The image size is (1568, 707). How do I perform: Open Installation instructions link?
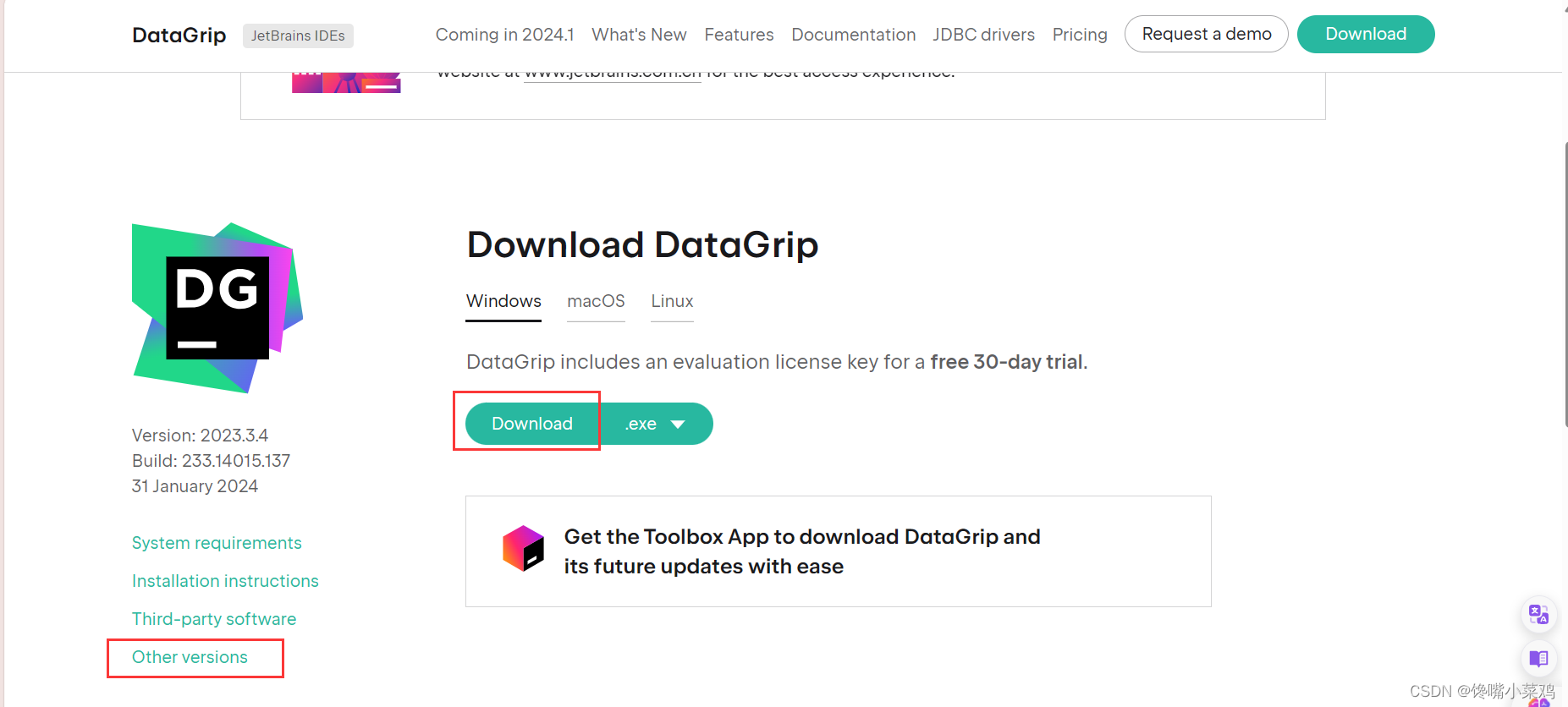click(x=225, y=581)
